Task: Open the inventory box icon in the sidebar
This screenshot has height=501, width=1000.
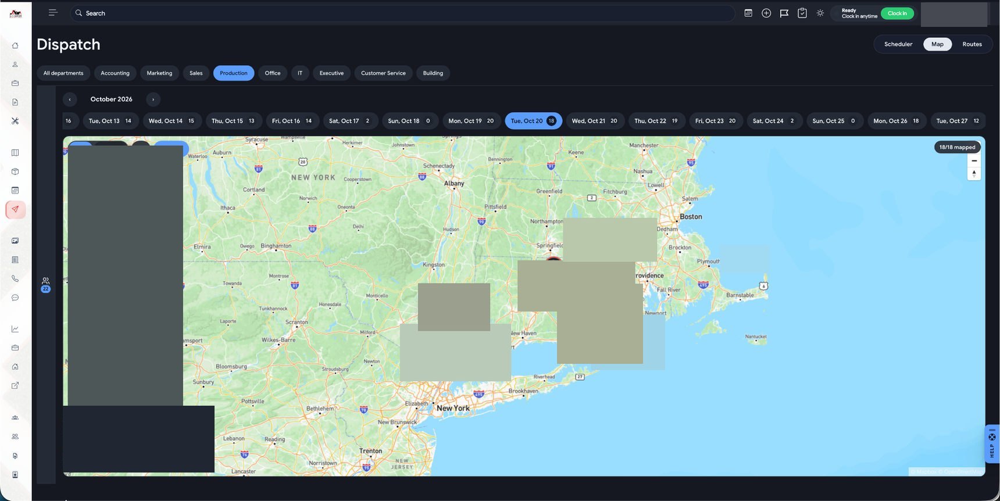Action: pyautogui.click(x=15, y=171)
